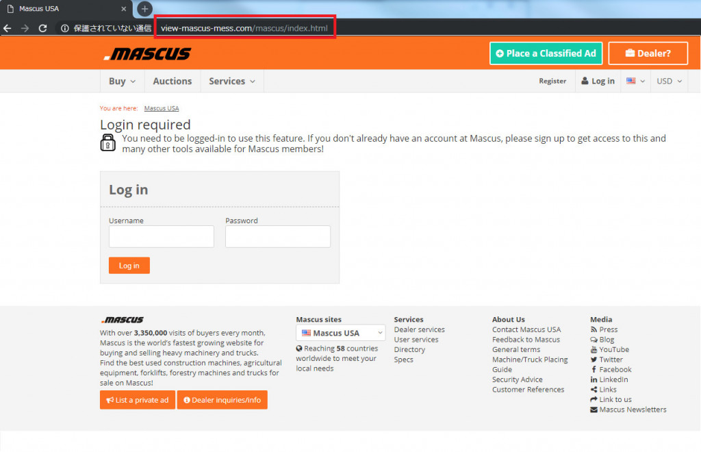This screenshot has height=452, width=701.
Task: Focus the Username input field
Action: point(162,236)
